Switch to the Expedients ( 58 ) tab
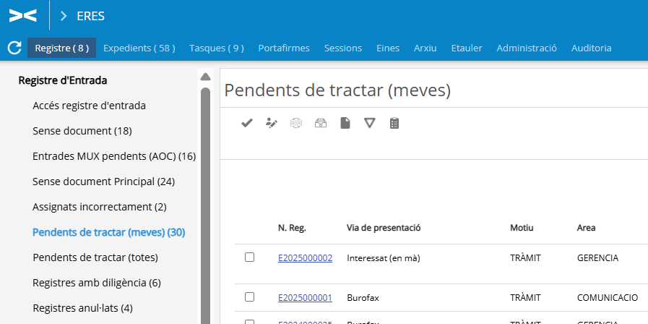Screen dimensions: 648x324 coord(139,48)
